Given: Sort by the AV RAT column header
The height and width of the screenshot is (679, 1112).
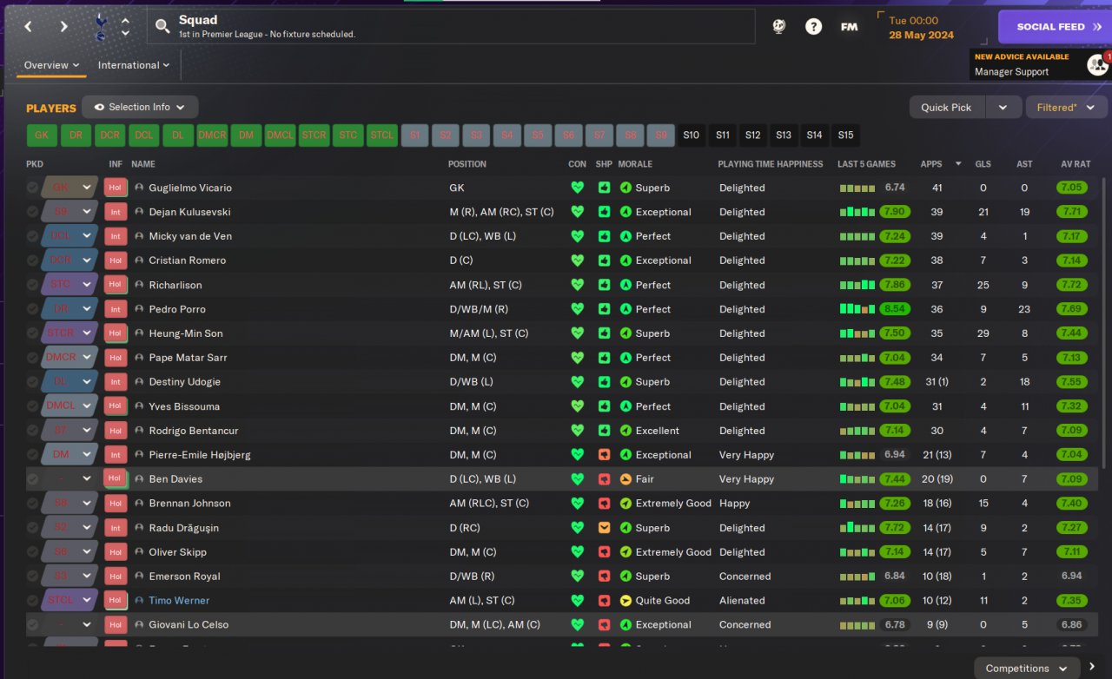Looking at the screenshot, I should [1076, 164].
